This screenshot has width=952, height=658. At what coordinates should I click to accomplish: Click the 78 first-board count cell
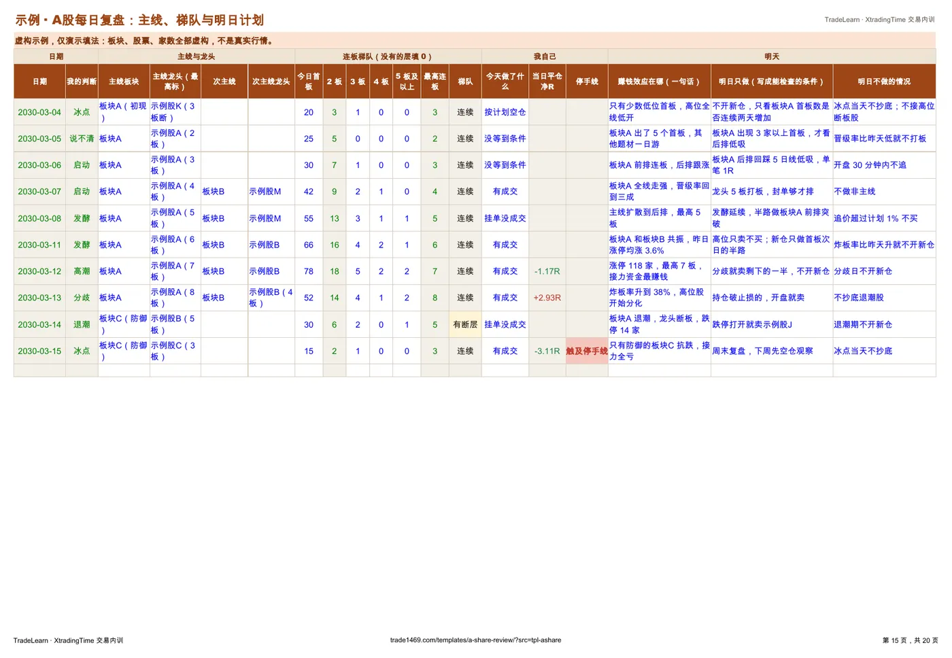(309, 271)
